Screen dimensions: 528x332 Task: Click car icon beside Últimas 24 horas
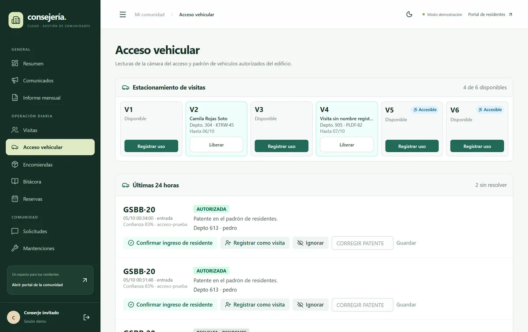pyautogui.click(x=125, y=185)
